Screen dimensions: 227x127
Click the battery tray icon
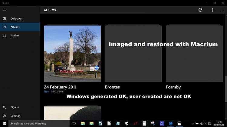coord(197,124)
